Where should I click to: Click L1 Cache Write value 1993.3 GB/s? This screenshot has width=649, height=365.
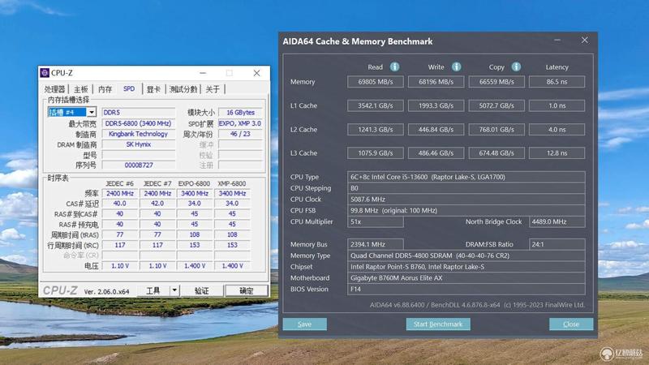tap(436, 105)
